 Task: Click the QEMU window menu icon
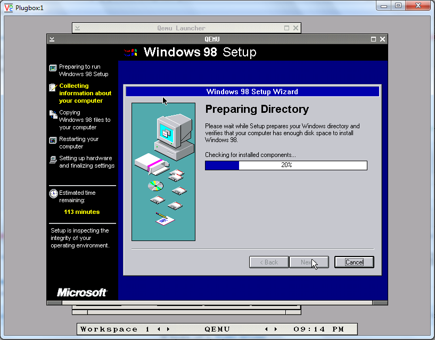point(52,39)
